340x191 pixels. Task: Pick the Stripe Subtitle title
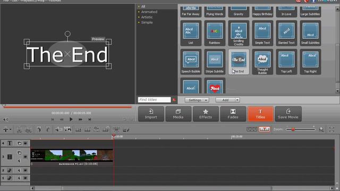point(215,62)
